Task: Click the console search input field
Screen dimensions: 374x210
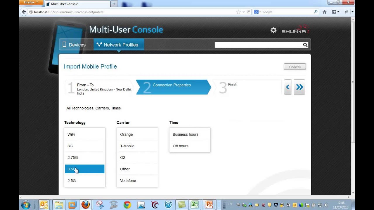Action: coord(259,45)
